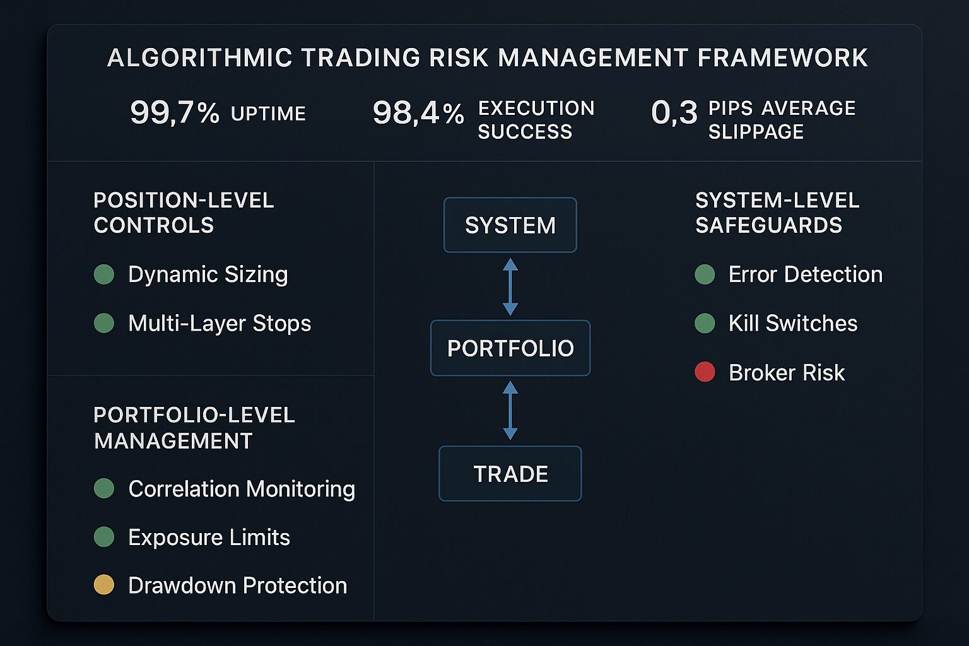Image resolution: width=969 pixels, height=646 pixels.
Task: Select the Portfolio-Level Management heading
Action: (194, 428)
